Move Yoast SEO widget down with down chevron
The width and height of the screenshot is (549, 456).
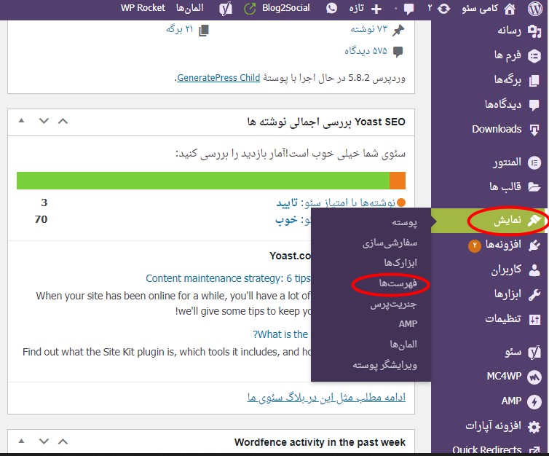tap(44, 121)
